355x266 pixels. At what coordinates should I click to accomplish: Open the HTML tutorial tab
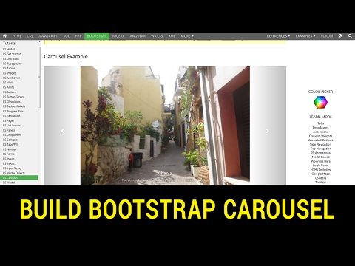click(x=17, y=36)
